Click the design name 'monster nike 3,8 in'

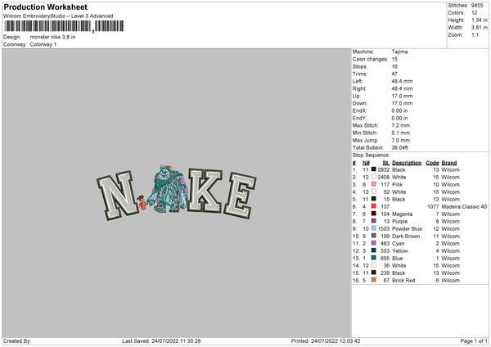click(x=52, y=37)
